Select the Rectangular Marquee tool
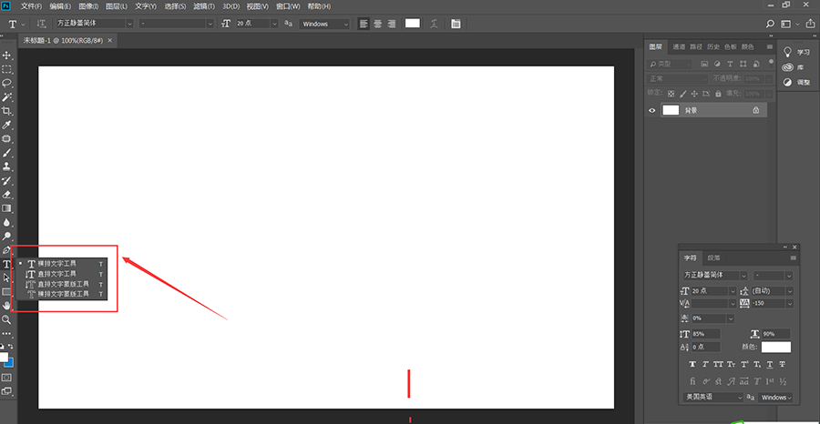 tap(6, 69)
